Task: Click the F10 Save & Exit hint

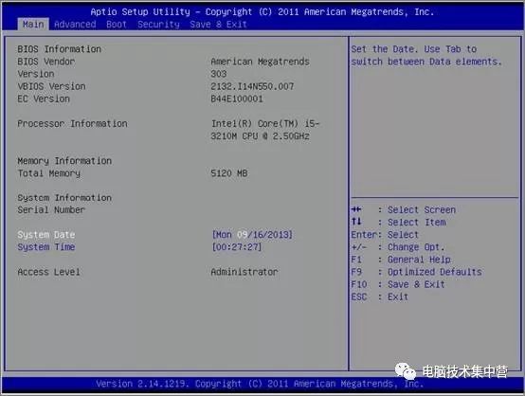Action: [x=398, y=284]
